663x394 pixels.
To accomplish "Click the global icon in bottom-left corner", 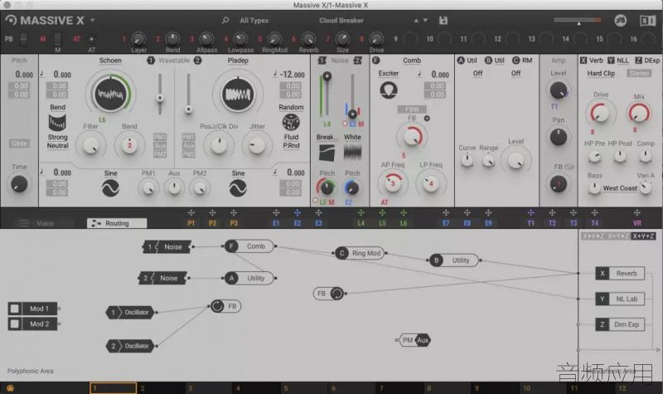I will (10, 388).
